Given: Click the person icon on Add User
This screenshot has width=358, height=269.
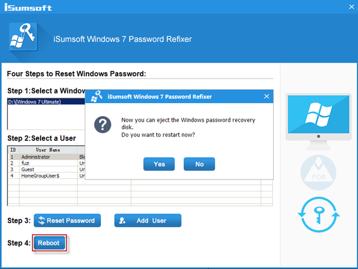Looking at the screenshot, I should [122, 221].
